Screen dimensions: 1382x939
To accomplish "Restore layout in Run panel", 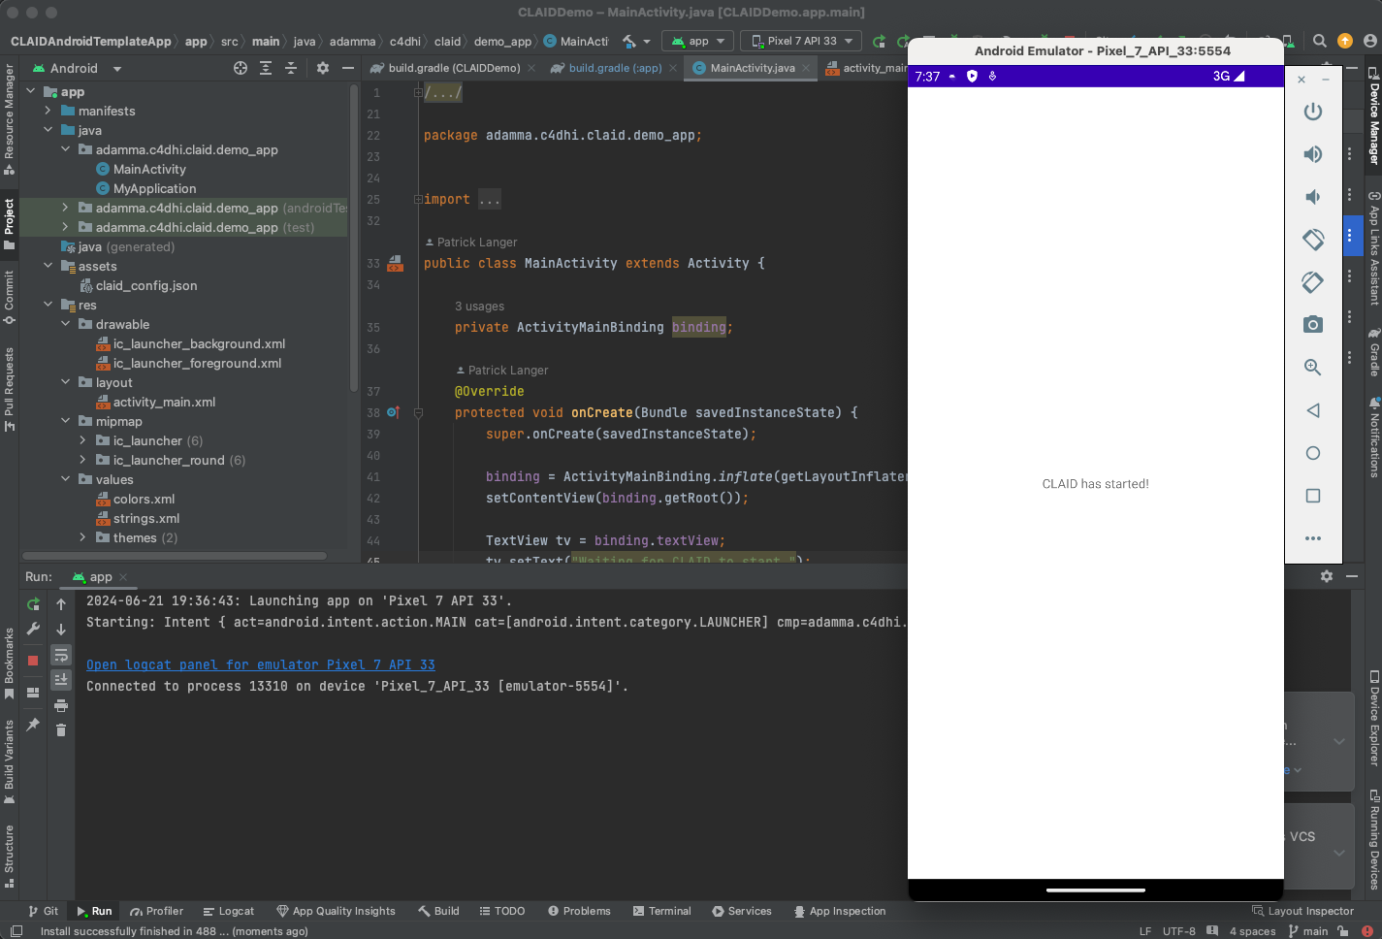I will tap(33, 693).
